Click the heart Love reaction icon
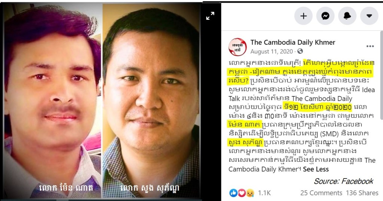 coord(242,193)
